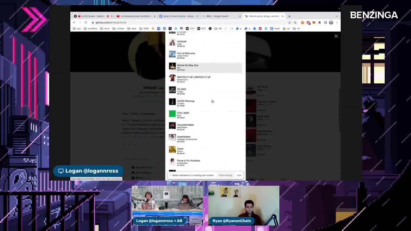
Task: Click the Oh Well cover thumbnail
Action: [x=172, y=90]
